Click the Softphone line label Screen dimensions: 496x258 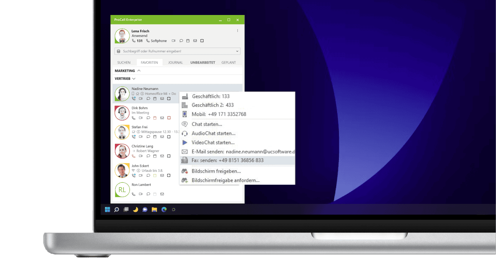coord(159,41)
